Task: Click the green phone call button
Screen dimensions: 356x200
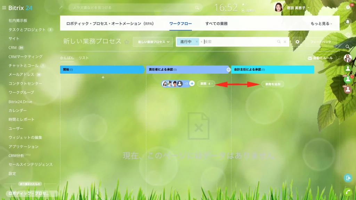Action: pyautogui.click(x=348, y=192)
